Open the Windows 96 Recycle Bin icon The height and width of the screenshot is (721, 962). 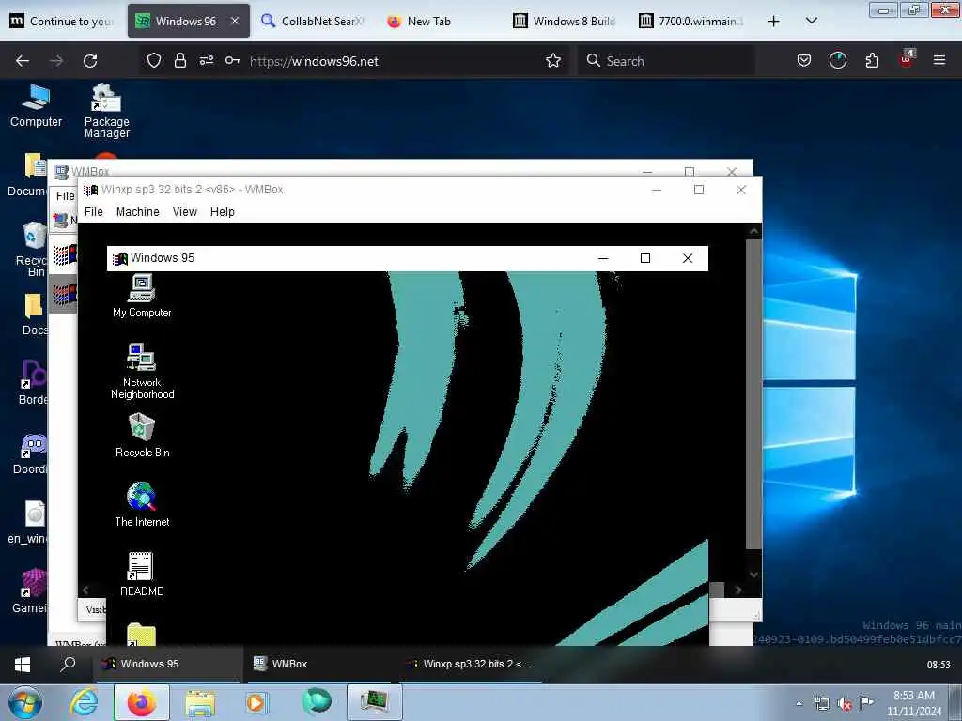point(34,250)
